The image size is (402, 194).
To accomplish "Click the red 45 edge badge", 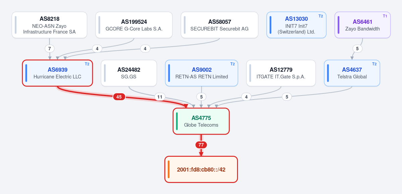I will tap(119, 97).
